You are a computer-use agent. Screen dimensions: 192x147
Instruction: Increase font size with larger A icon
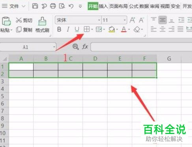(132, 20)
